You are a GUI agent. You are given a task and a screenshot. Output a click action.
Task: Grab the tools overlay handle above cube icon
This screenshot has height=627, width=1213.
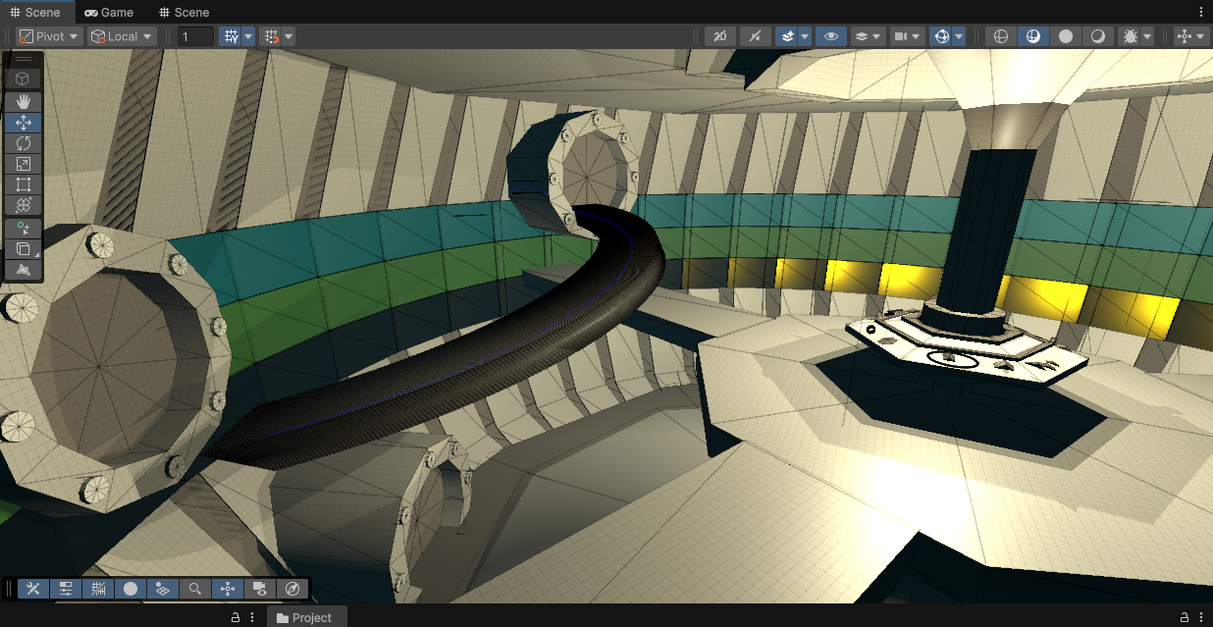tap(24, 60)
